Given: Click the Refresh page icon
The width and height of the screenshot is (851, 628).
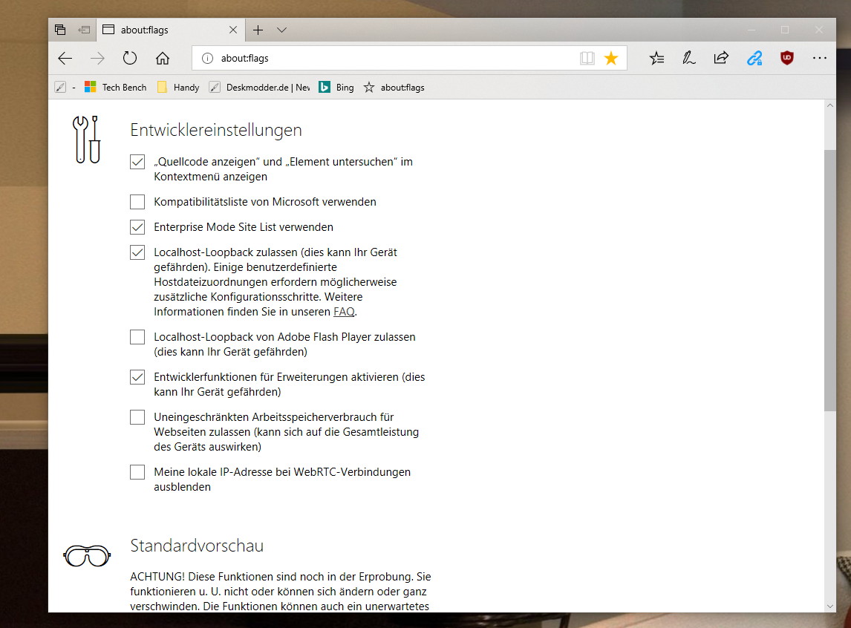Looking at the screenshot, I should point(130,59).
